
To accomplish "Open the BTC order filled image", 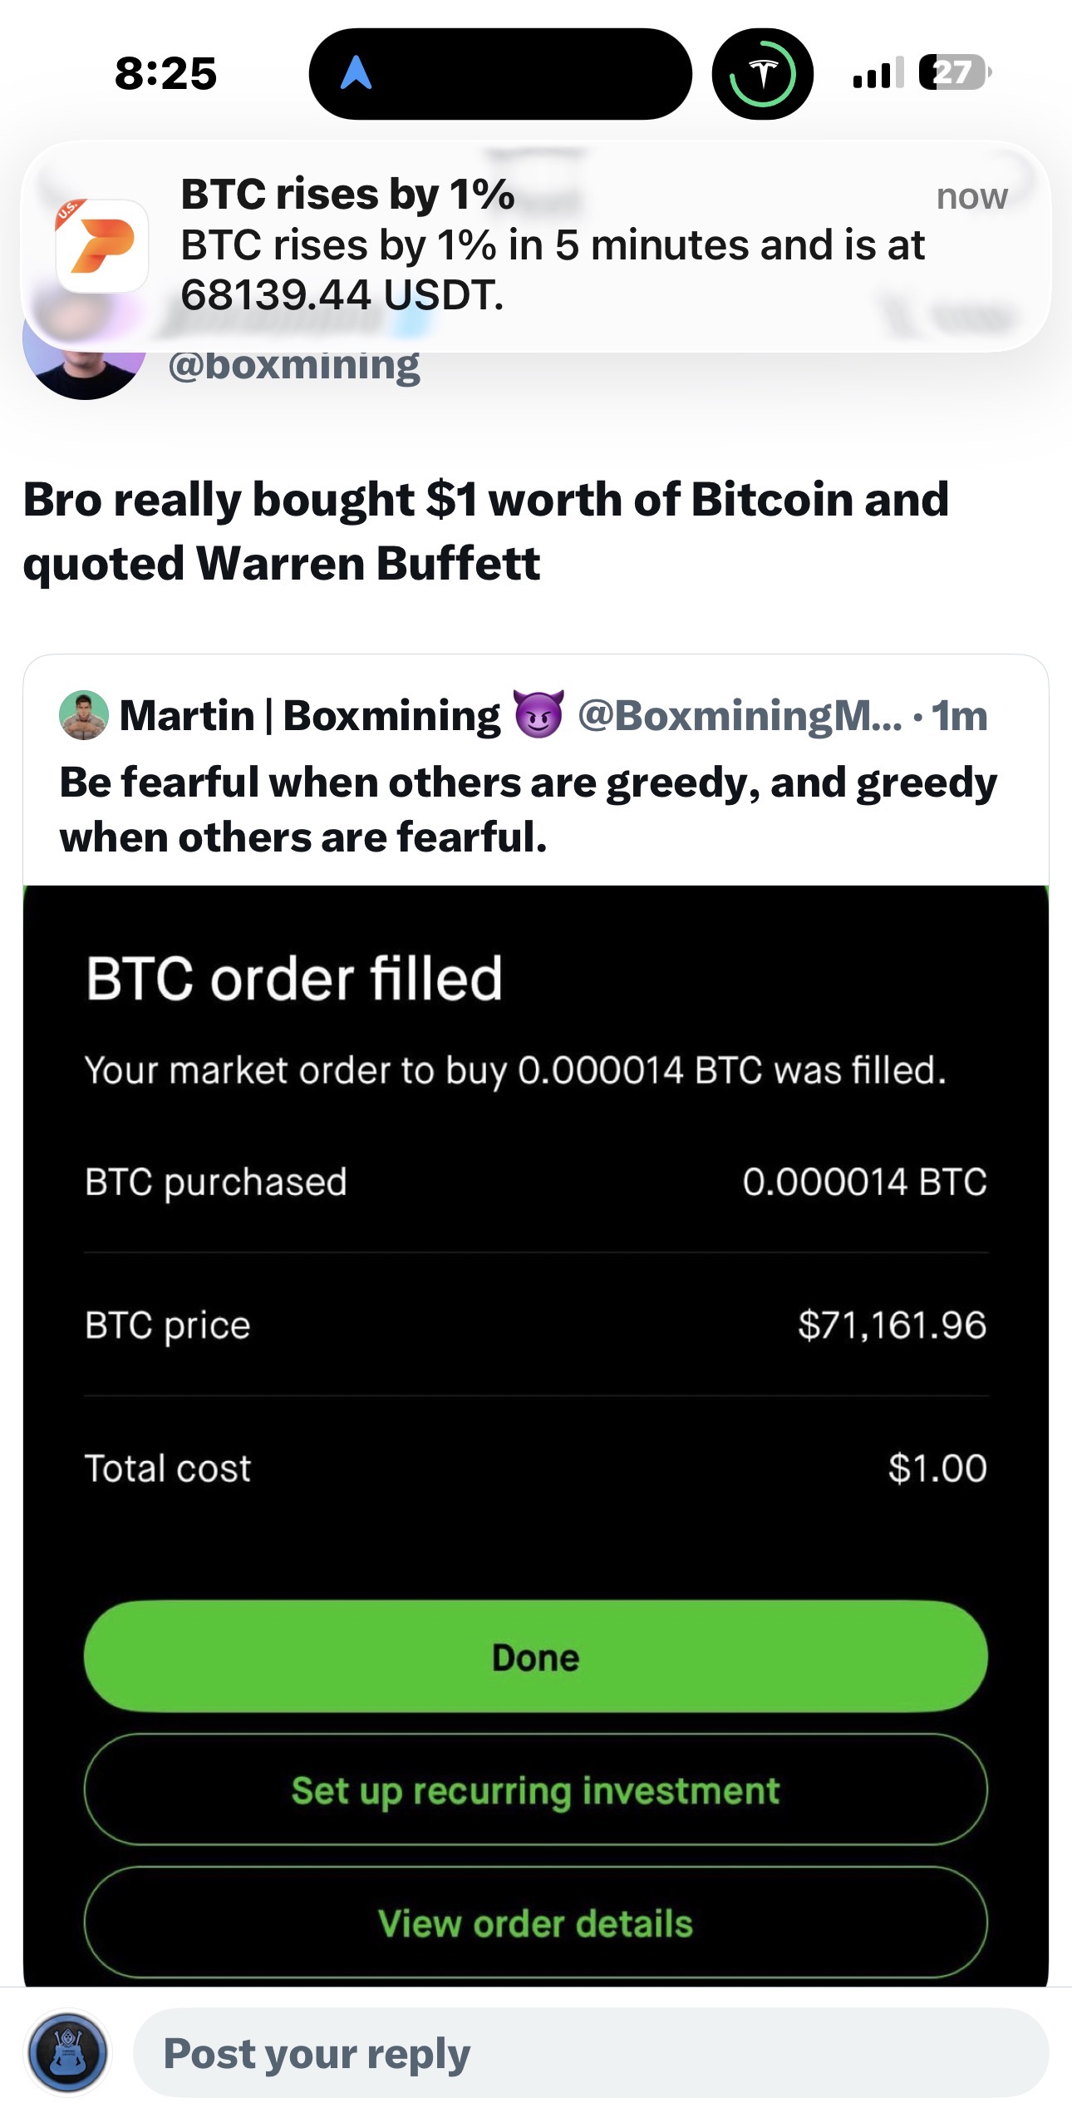I will (x=535, y=1331).
